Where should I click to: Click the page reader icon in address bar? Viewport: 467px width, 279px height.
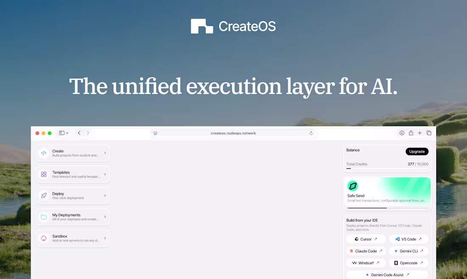coord(155,133)
